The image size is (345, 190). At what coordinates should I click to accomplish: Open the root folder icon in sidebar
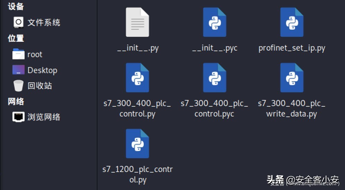pos(18,54)
